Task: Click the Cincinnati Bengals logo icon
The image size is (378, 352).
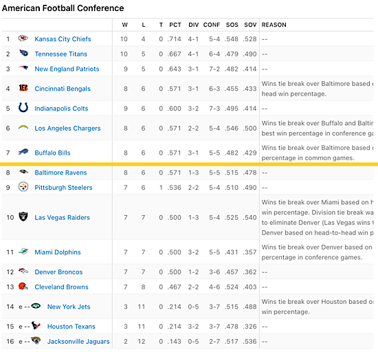Action: (x=23, y=88)
